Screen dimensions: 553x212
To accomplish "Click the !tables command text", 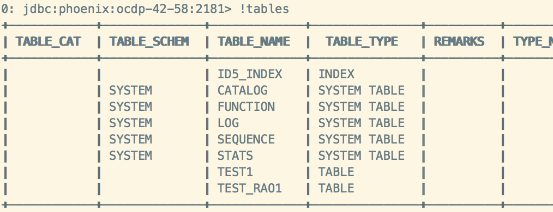I will [264, 9].
